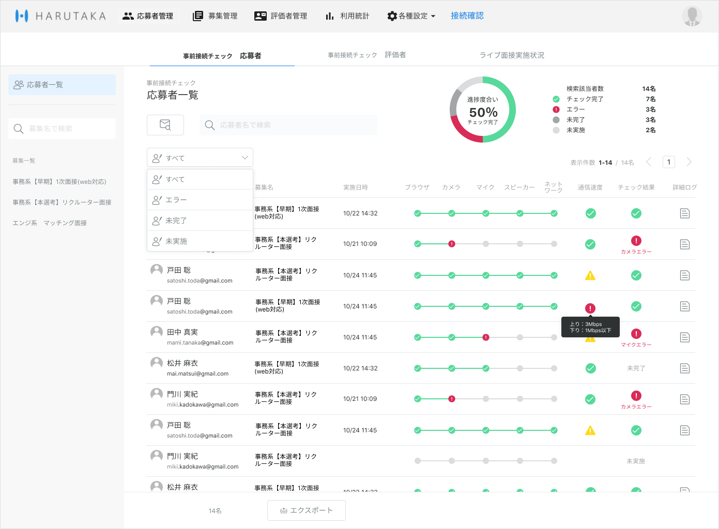Go to previous page arrow

[x=649, y=162]
